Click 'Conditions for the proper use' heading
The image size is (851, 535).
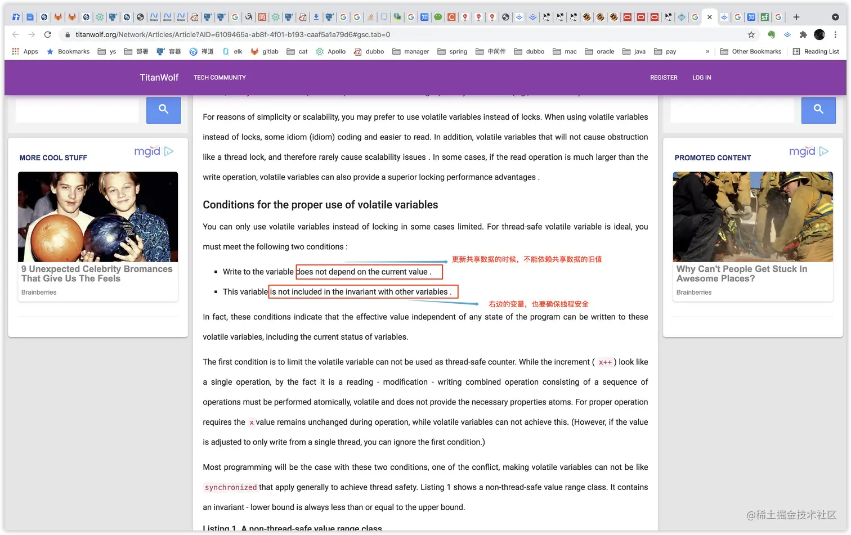tap(320, 205)
